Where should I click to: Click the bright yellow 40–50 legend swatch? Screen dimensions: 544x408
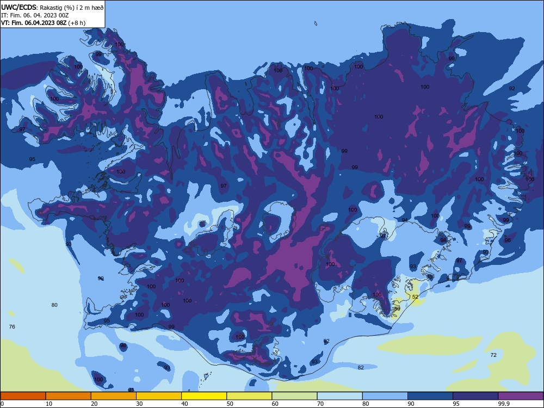204,396
